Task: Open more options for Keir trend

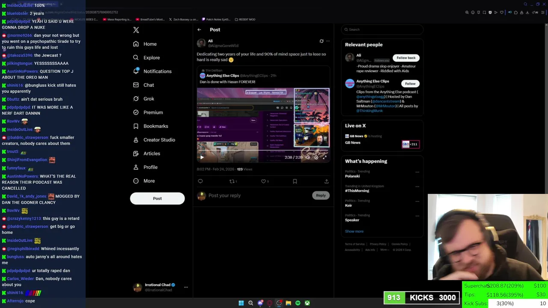Action: point(417,201)
